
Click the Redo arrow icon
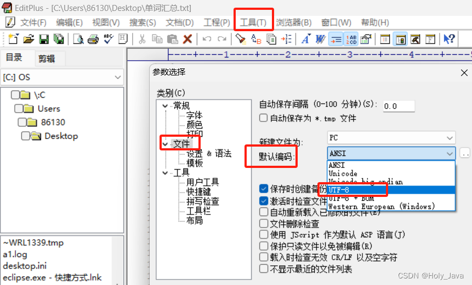[x=222, y=39]
